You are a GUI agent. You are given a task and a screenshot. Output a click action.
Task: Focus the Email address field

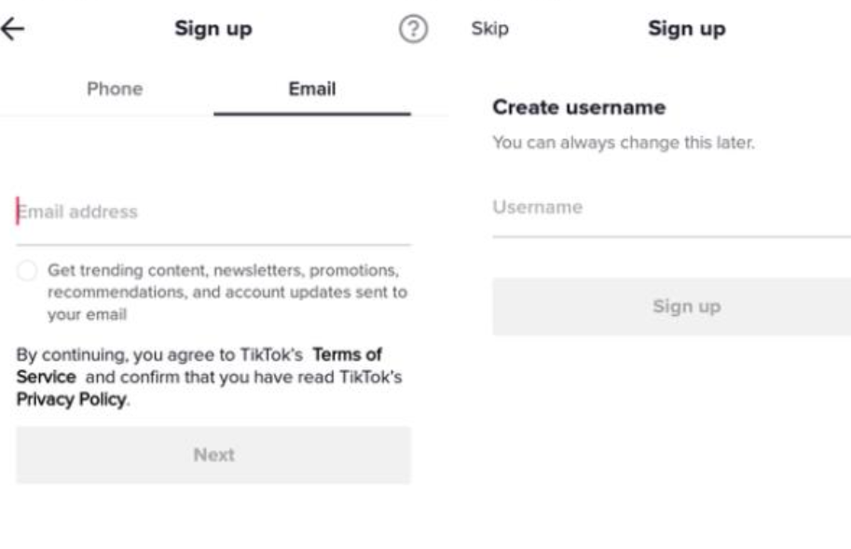(213, 213)
